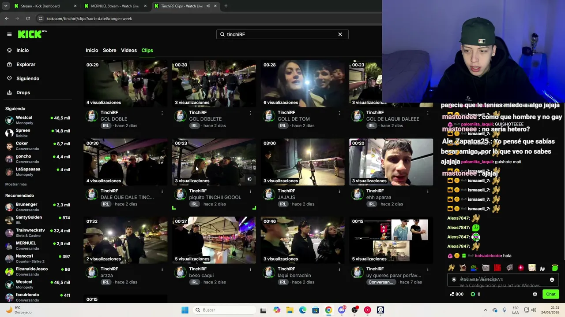Image resolution: width=565 pixels, height=317 pixels.
Task: Open a new browser tab
Action: [x=226, y=6]
